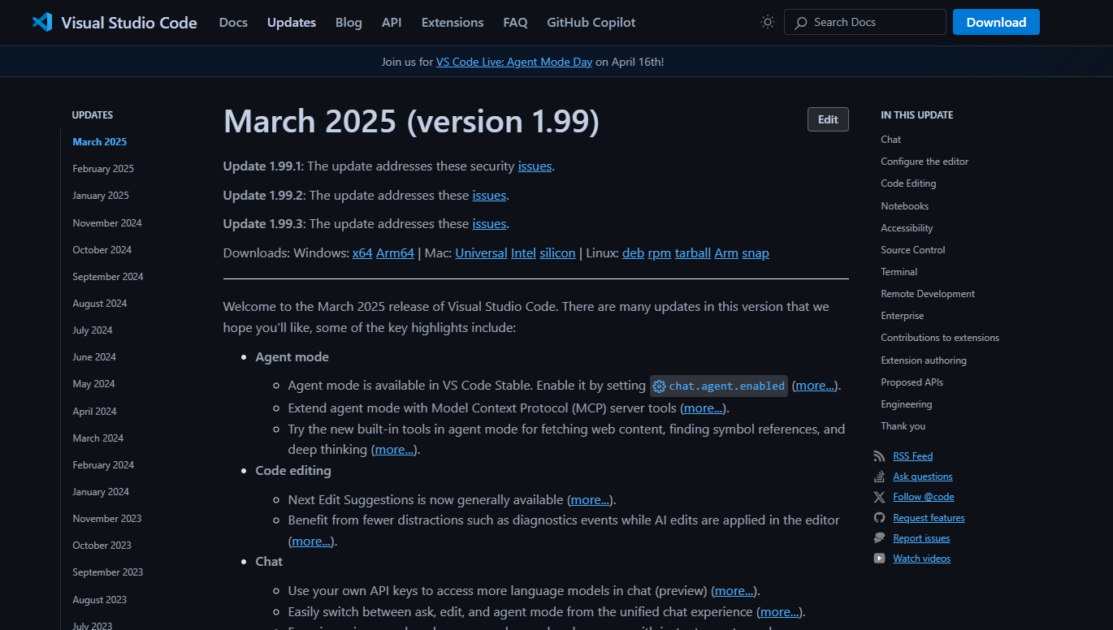Download Linux tarball
This screenshot has width=1113, height=630.
(x=693, y=253)
